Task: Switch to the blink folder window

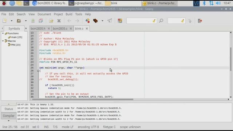Action: point(122,3)
